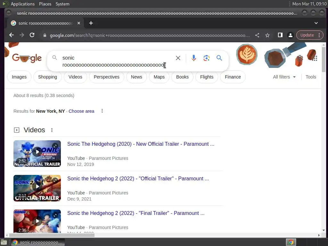Image resolution: width=328 pixels, height=246 pixels.
Task: Open Sonic 2 Official Trailer link
Action: coord(138,178)
